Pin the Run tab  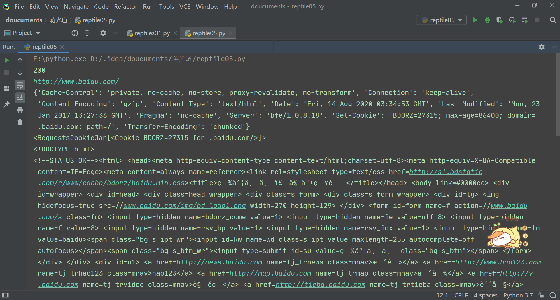click(x=7, y=104)
